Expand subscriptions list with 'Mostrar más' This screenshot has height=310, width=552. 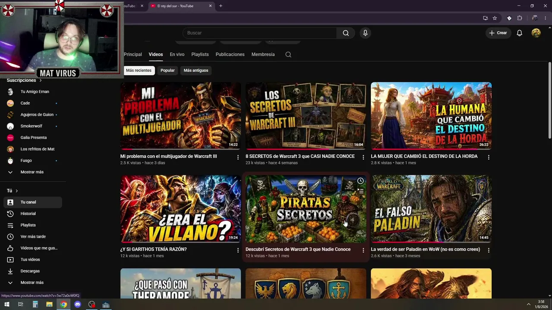[x=33, y=172]
